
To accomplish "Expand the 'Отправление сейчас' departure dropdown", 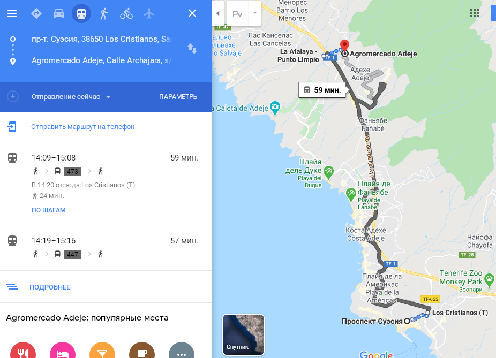I will point(71,97).
